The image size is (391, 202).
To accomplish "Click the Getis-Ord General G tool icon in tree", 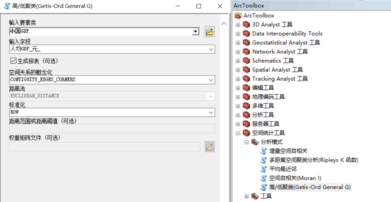I will (x=263, y=187).
